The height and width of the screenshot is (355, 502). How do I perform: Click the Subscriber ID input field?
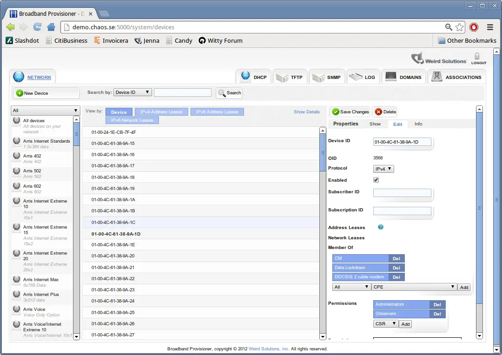(x=402, y=193)
